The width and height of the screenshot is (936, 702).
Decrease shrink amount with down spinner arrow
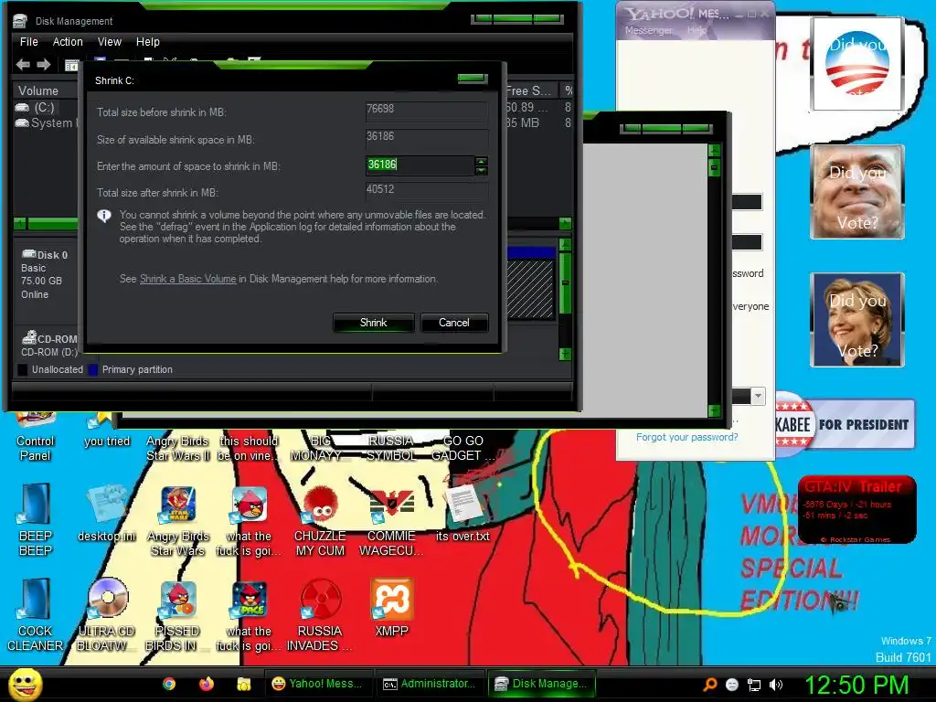481,170
